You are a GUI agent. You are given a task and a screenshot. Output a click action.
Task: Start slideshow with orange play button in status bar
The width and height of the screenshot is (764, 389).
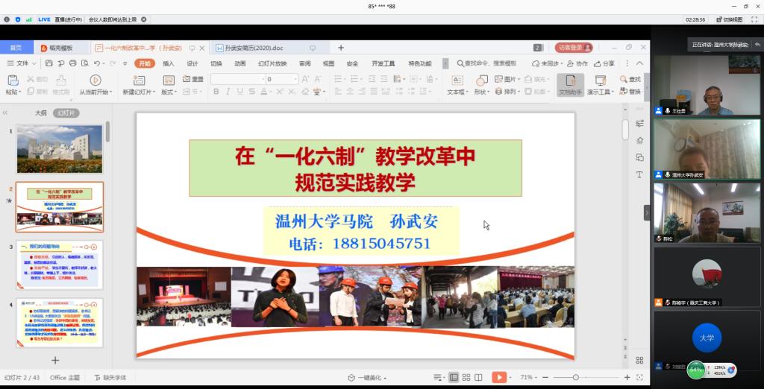click(x=499, y=378)
